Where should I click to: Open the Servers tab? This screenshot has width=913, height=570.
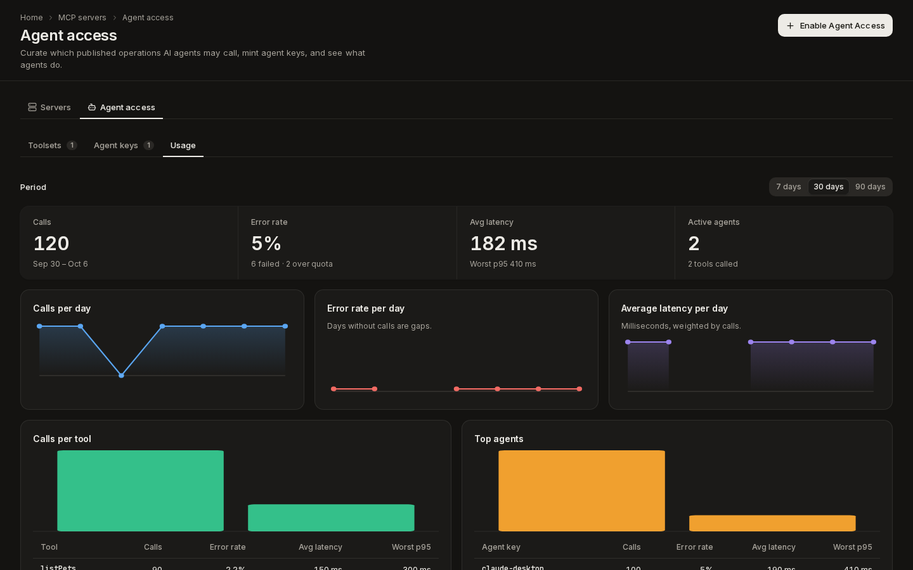point(49,107)
